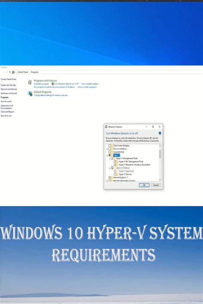
Task: Click the shield icon beside Turn Windows features
Action: (x=53, y=84)
